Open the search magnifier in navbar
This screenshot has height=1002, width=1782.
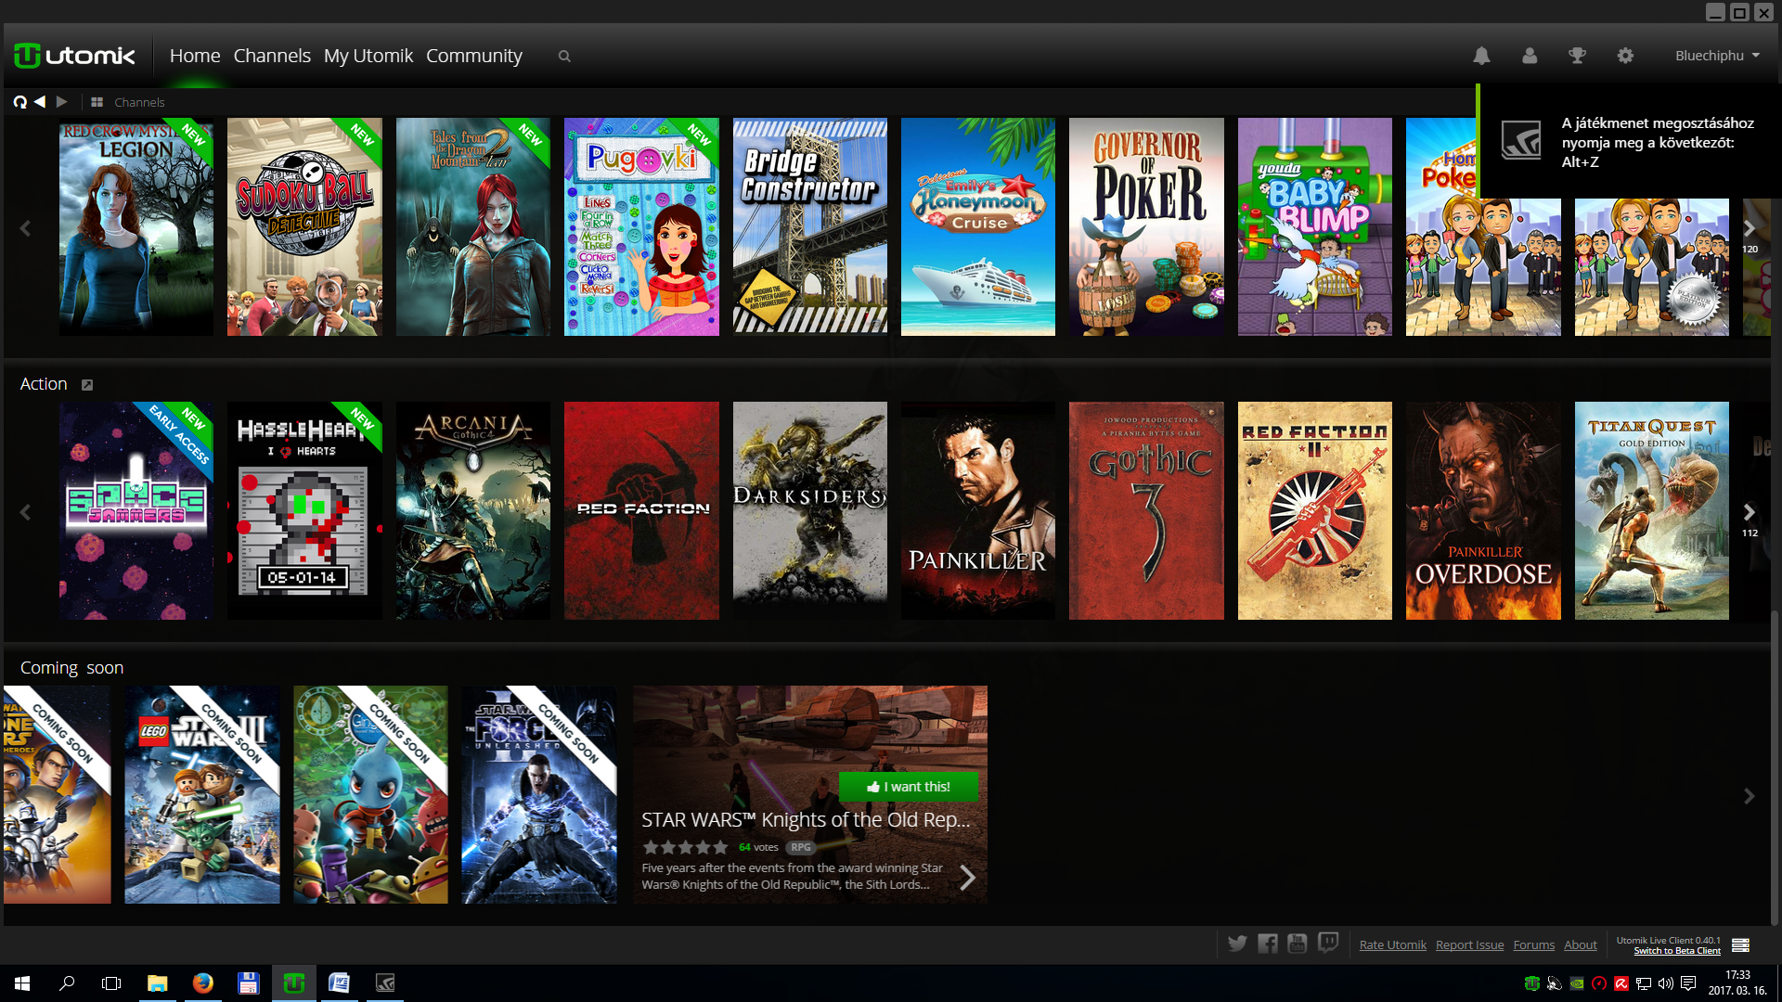pos(564,57)
